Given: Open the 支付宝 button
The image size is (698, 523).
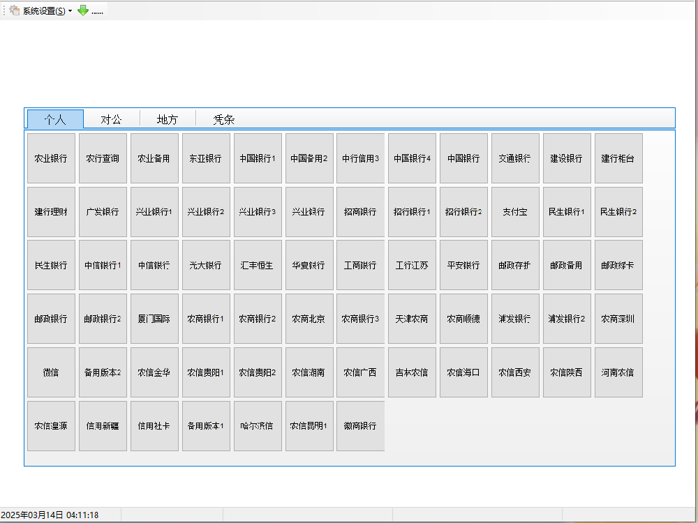Looking at the screenshot, I should click(516, 212).
